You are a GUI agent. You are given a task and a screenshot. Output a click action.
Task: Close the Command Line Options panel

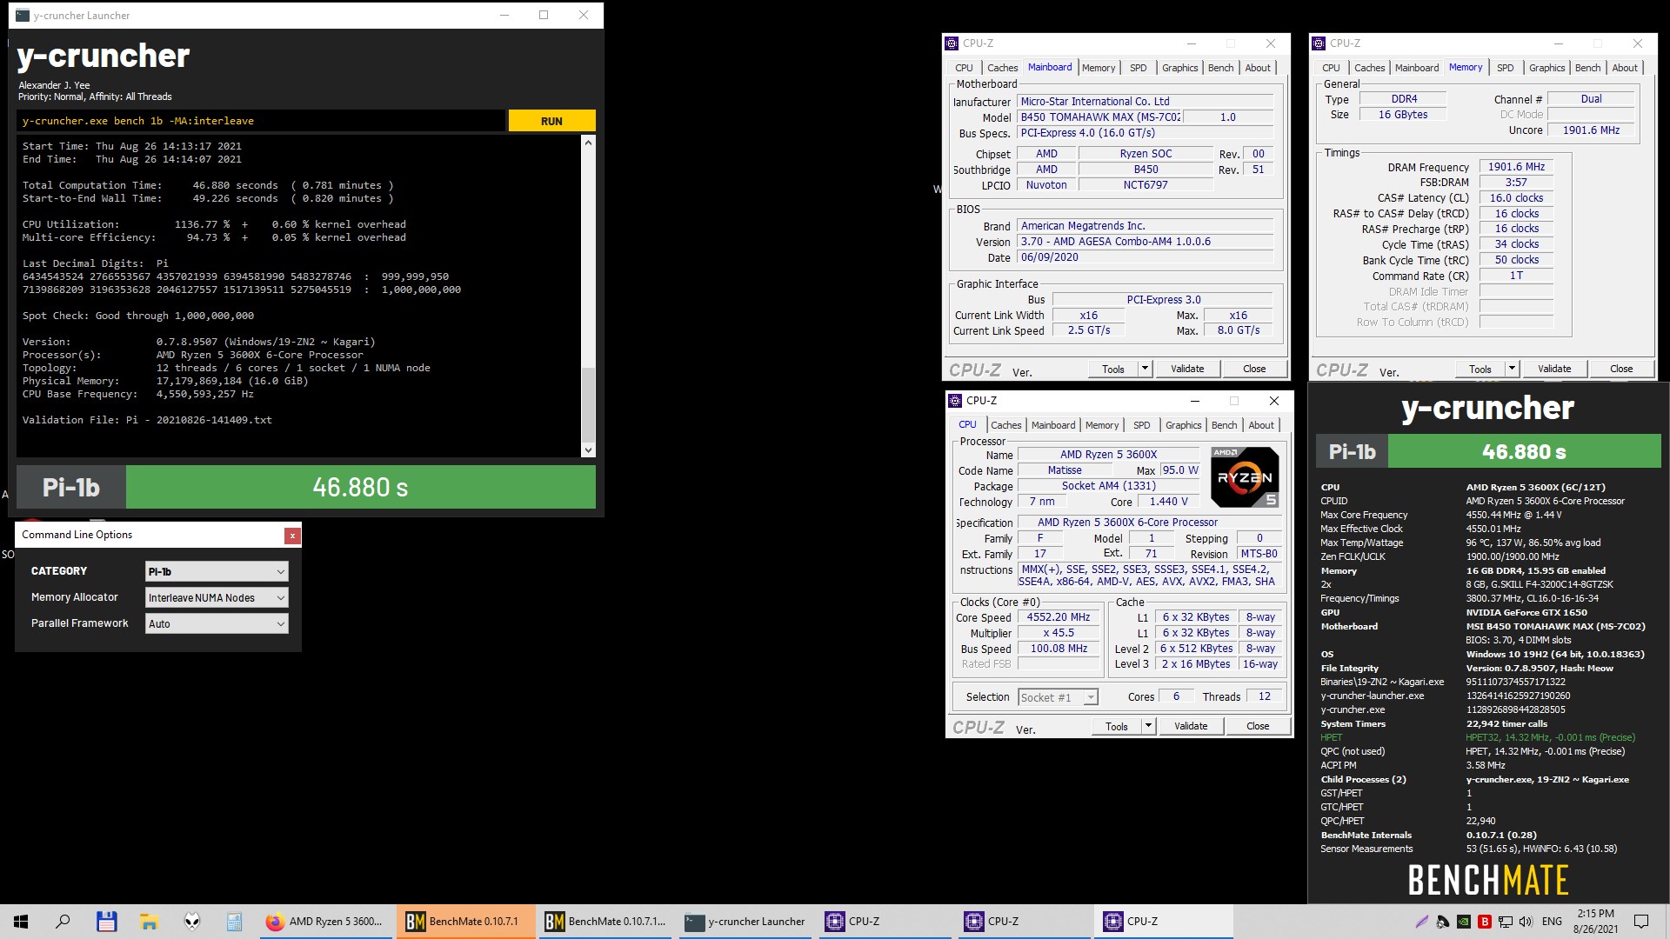pos(292,536)
